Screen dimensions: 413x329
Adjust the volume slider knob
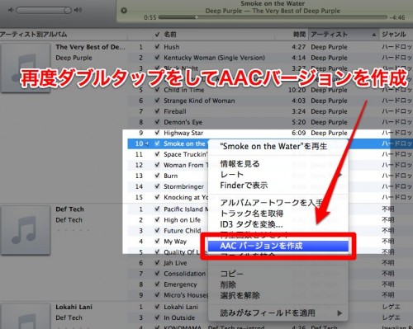tap(67, 11)
